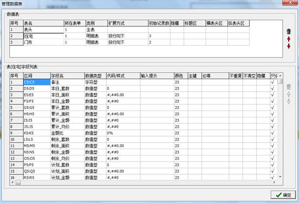Close the 管理数据表 dialog with the X

[x=290, y=3]
